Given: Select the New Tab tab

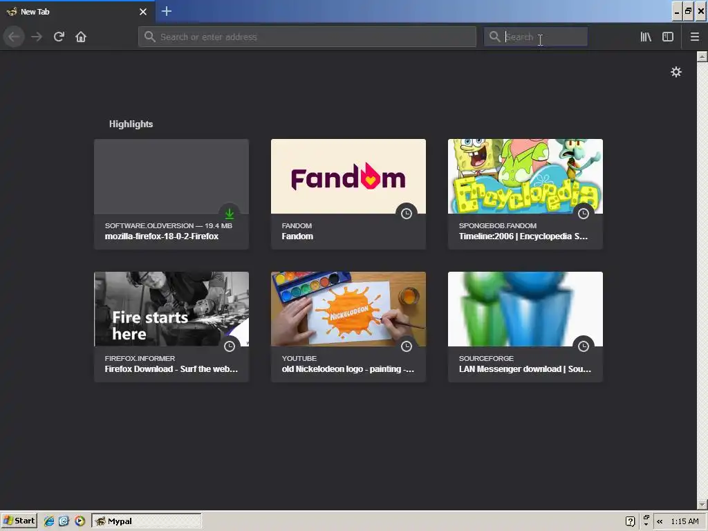Looking at the screenshot, I should coord(77,12).
